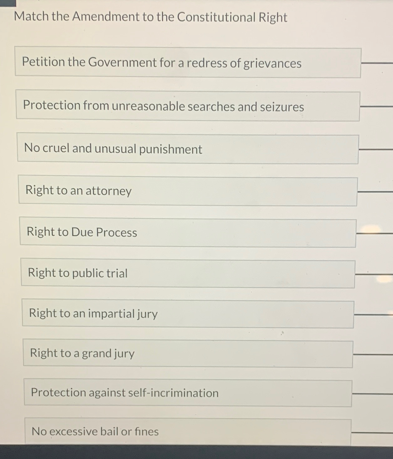Select the 'Right to a grand jury' box
Viewport: 393px width, 459px height.
coord(188,353)
